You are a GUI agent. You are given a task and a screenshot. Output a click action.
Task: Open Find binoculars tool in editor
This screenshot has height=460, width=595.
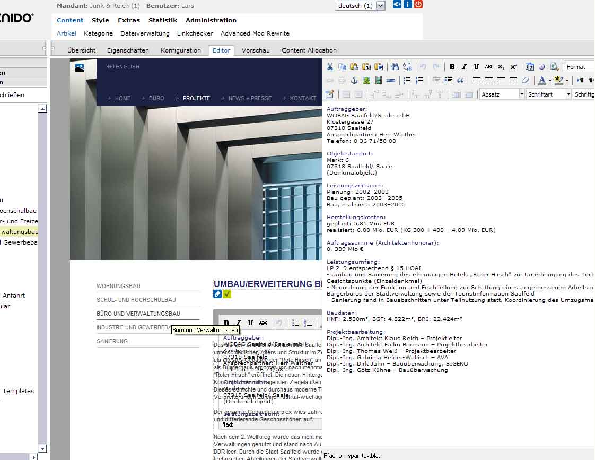(x=394, y=67)
